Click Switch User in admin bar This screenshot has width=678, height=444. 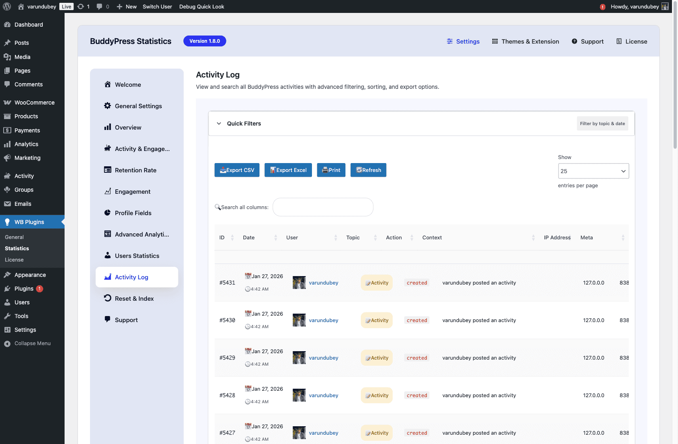point(157,6)
